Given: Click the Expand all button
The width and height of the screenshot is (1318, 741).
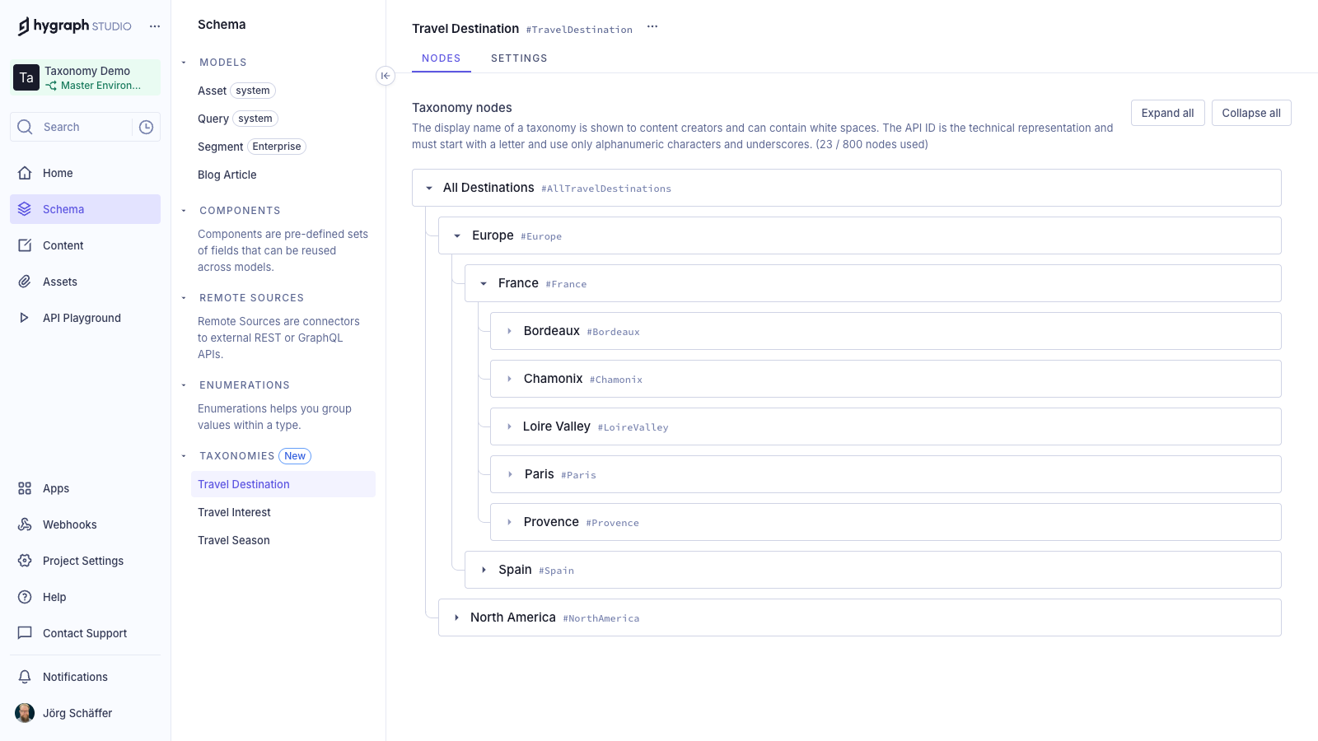Looking at the screenshot, I should point(1167,113).
